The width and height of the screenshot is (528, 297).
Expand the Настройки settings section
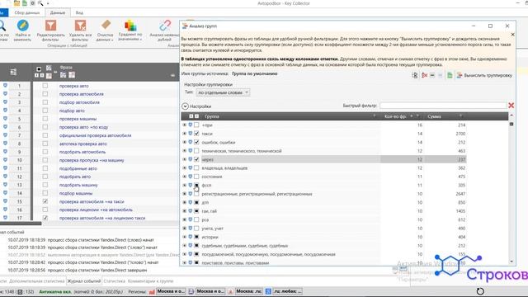[185, 106]
